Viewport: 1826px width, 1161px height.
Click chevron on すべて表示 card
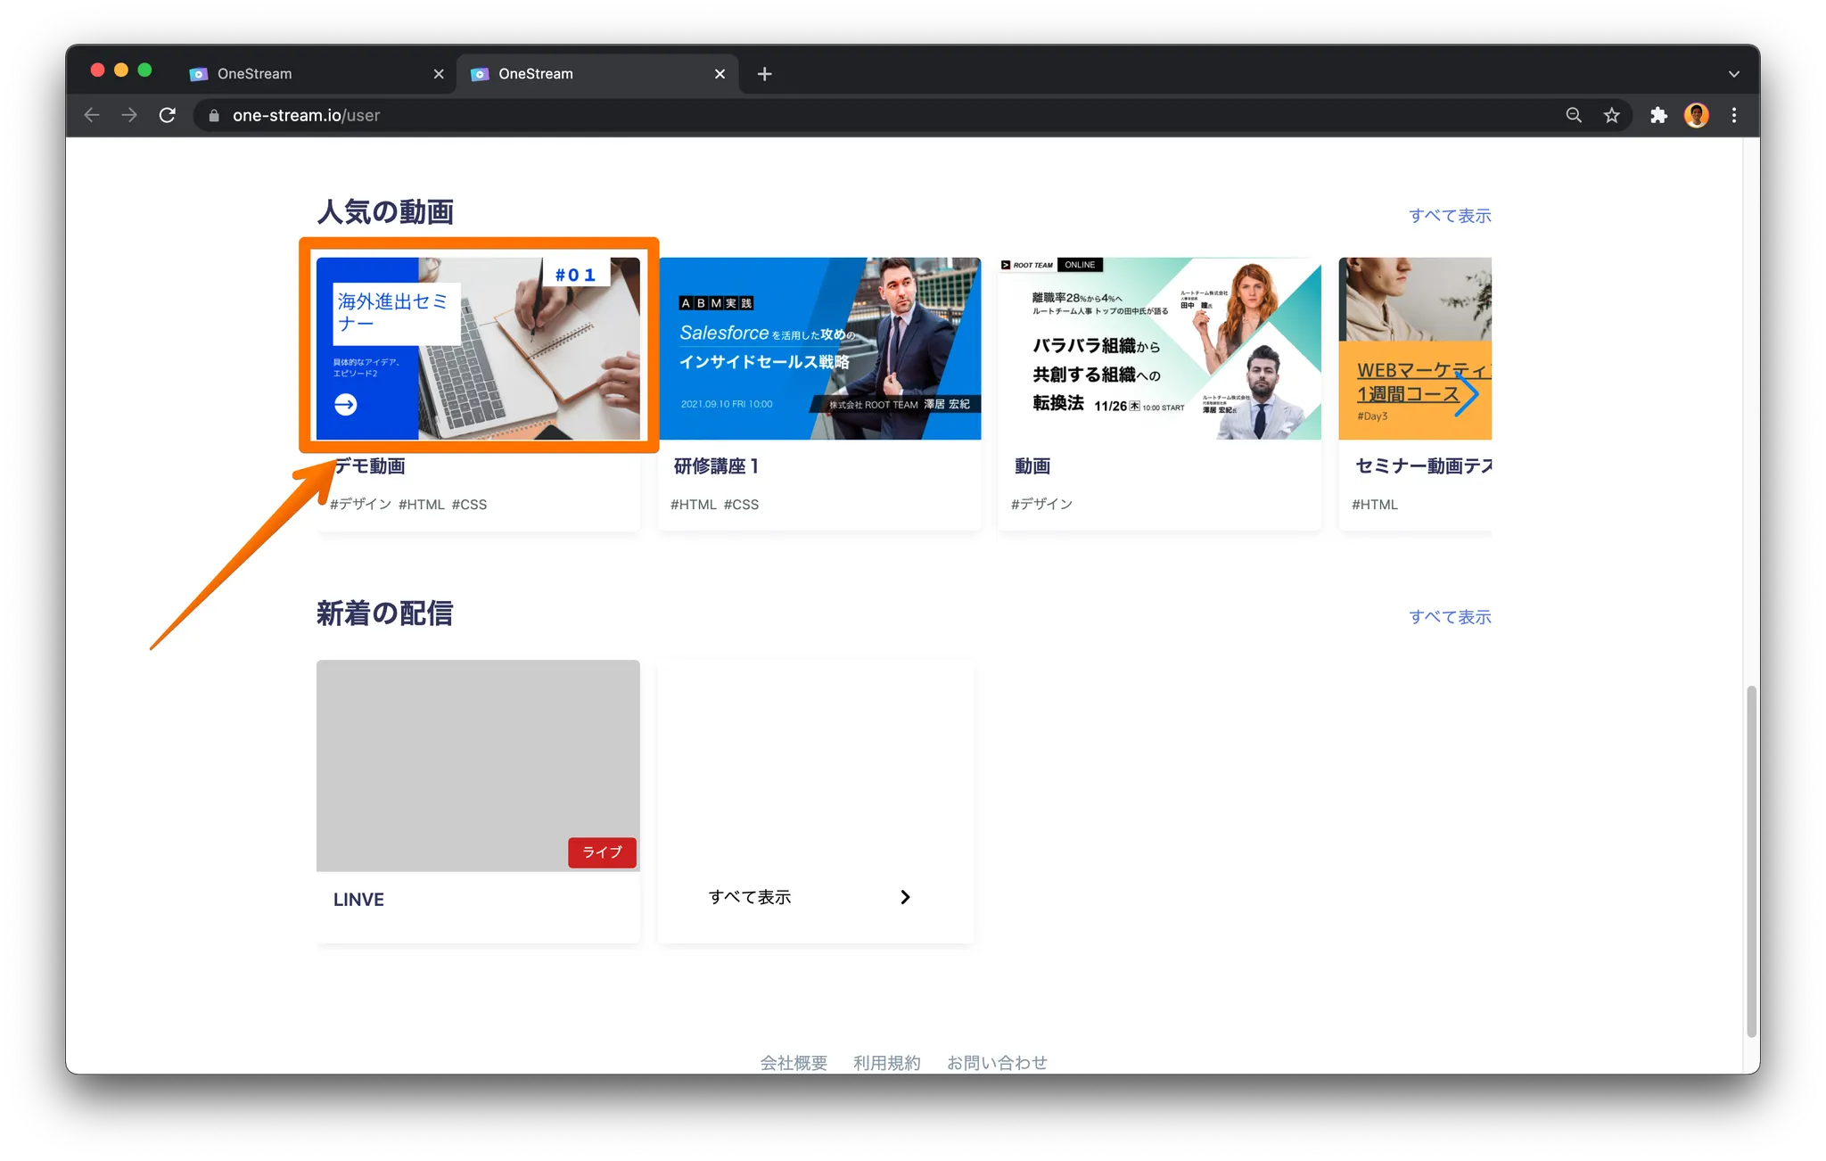(x=905, y=897)
